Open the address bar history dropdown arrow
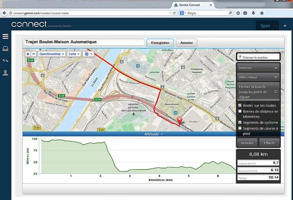Screen dimensions: 293x200 click(x=170, y=13)
